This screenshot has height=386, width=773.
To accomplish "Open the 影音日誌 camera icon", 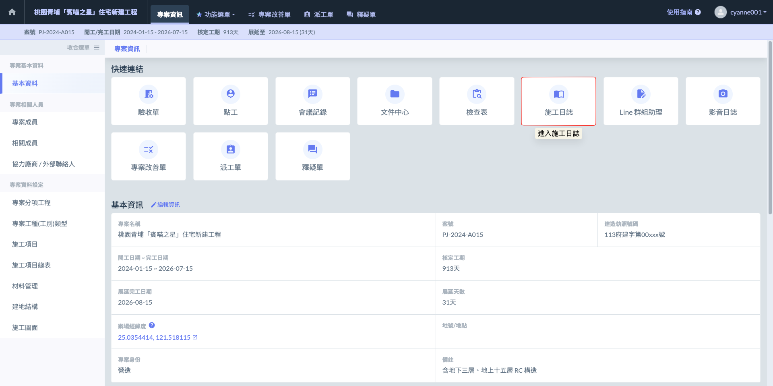I will click(x=723, y=94).
